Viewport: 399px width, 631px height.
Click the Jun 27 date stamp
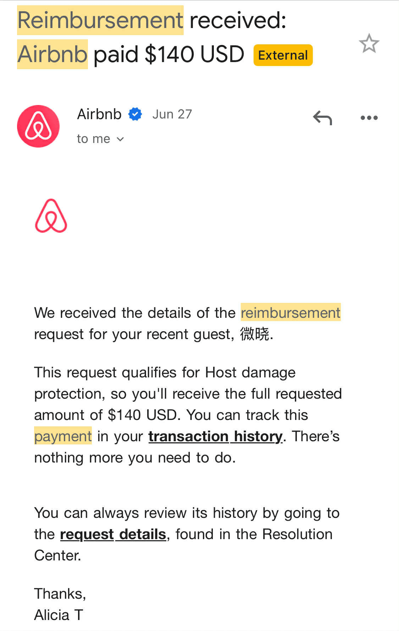tap(172, 114)
